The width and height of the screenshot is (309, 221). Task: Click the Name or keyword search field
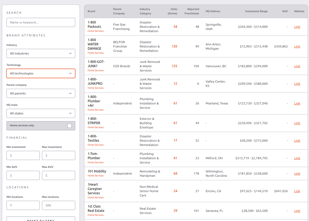tap(41, 22)
